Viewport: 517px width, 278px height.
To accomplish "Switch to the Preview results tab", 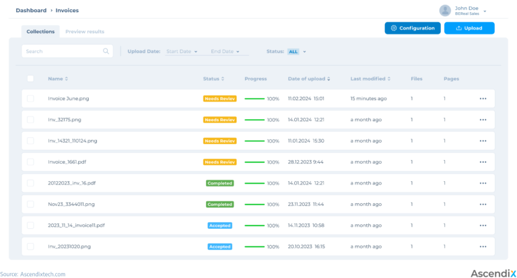I will [85, 32].
